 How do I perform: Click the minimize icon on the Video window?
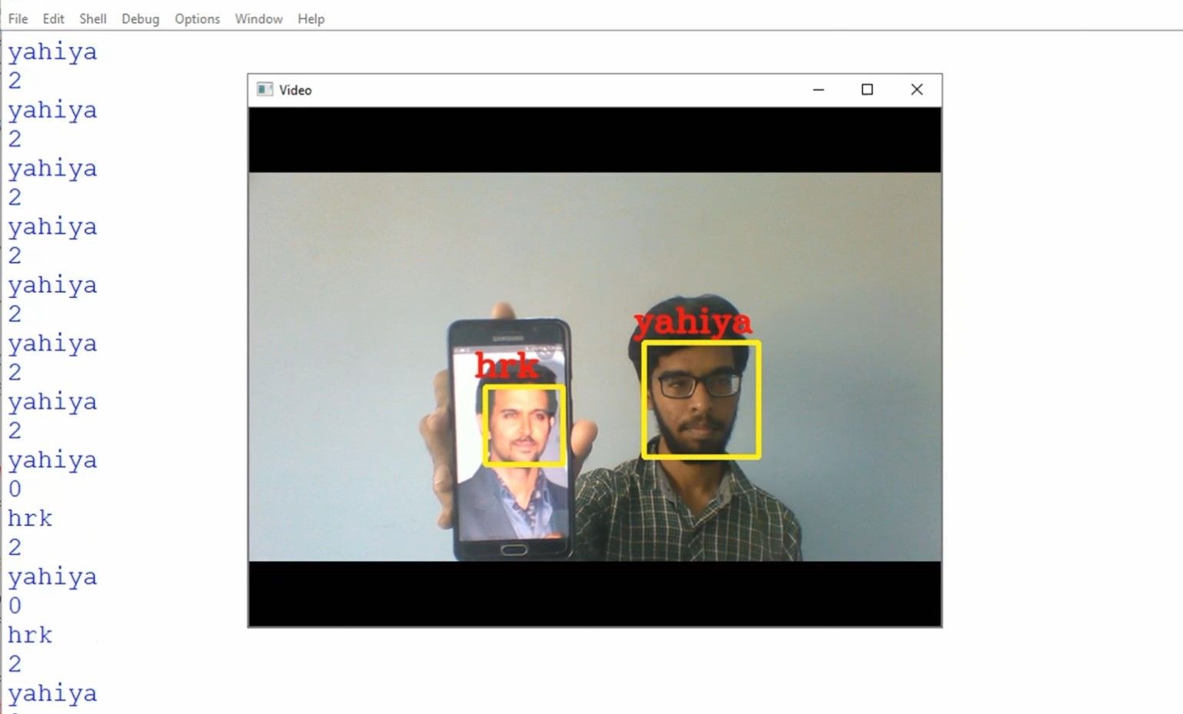pyautogui.click(x=818, y=89)
